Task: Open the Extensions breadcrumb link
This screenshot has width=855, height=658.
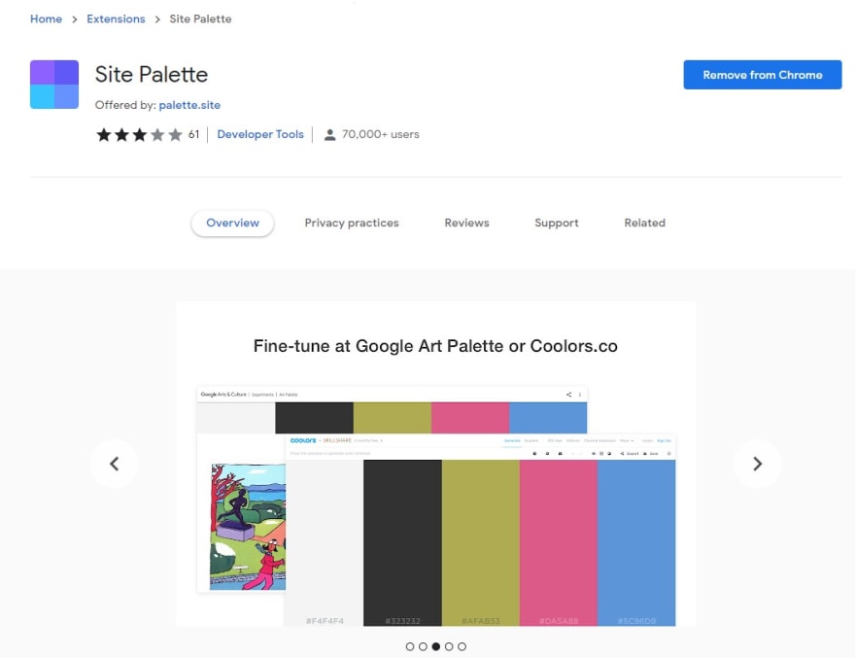Action: click(x=116, y=19)
